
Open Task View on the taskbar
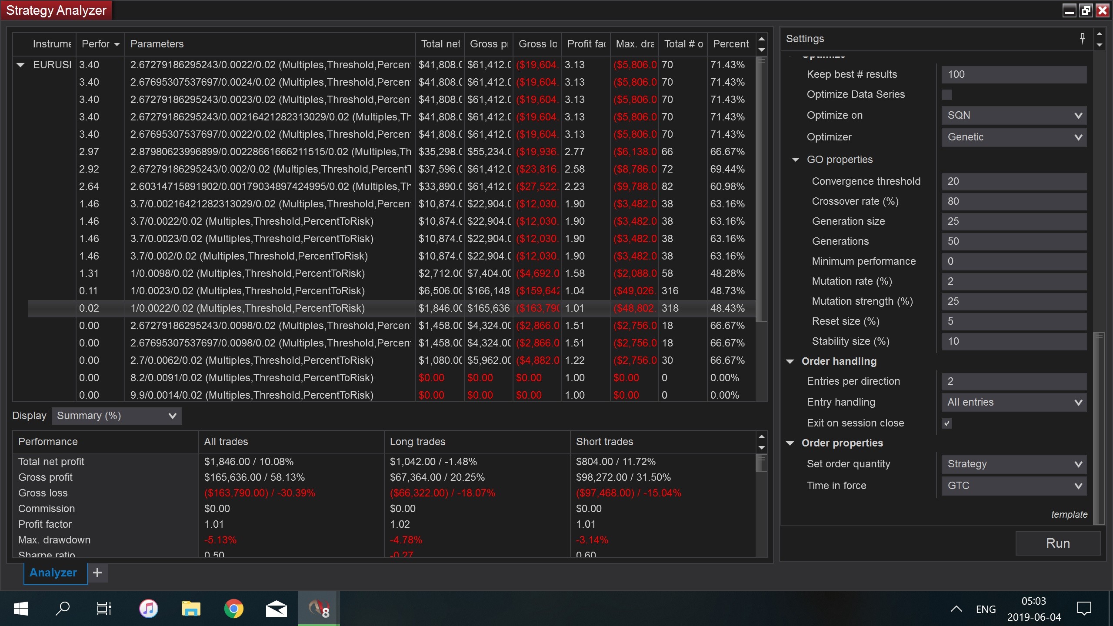coord(104,609)
